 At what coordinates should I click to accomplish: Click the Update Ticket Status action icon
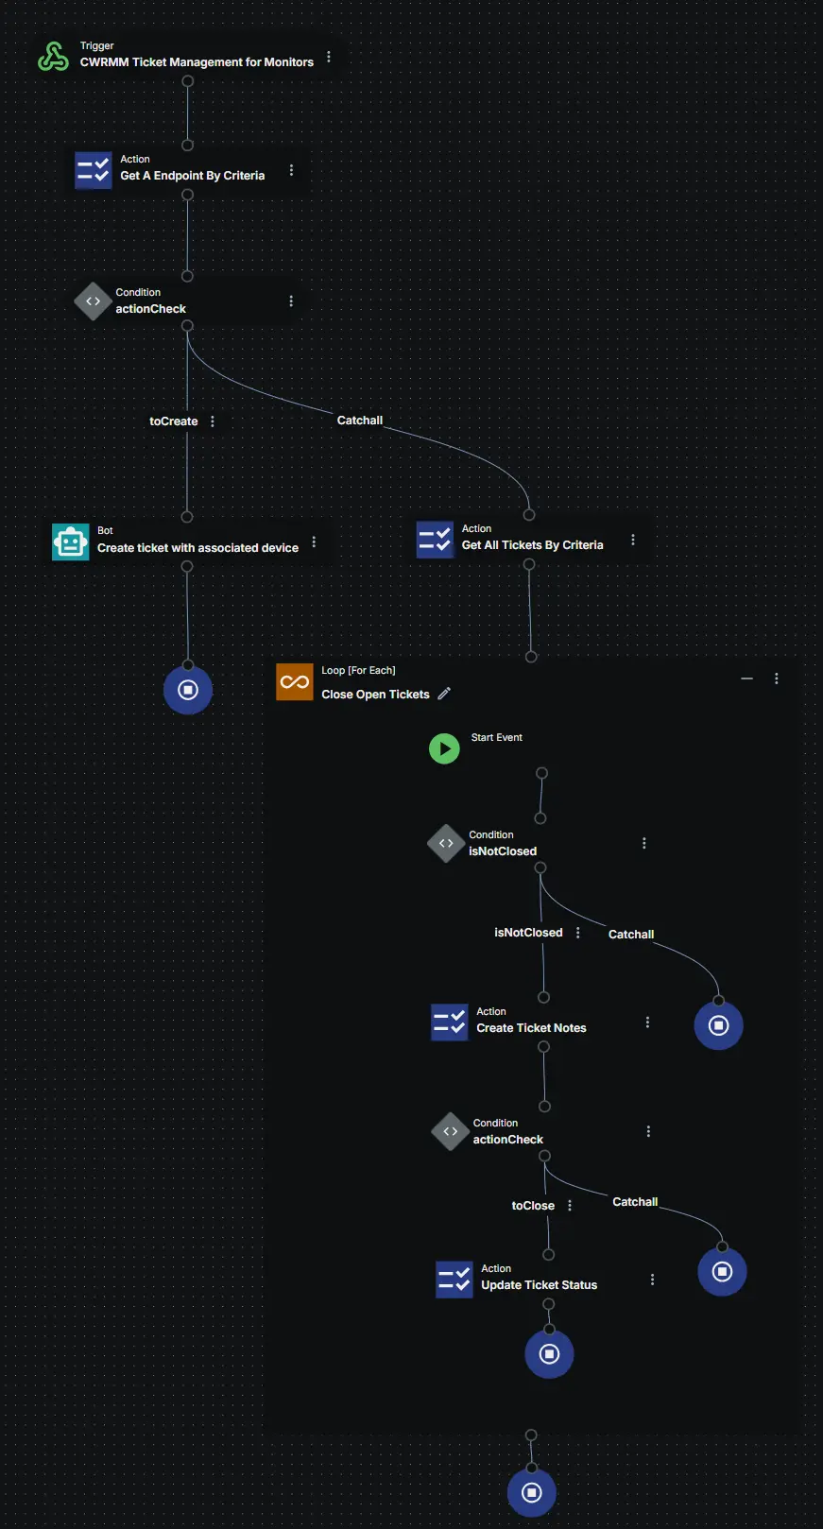coord(454,1280)
